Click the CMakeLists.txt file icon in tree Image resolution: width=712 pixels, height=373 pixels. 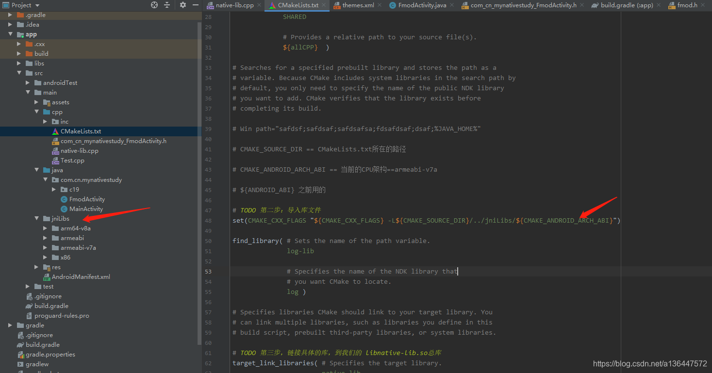[x=55, y=131]
